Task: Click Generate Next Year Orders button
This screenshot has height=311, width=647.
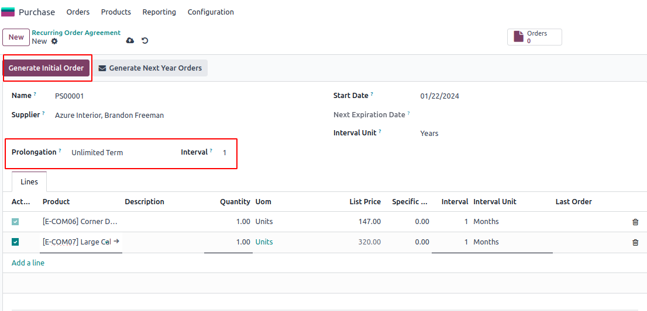Action: click(151, 68)
